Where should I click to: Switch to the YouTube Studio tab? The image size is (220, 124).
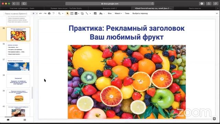[x=66, y=8]
